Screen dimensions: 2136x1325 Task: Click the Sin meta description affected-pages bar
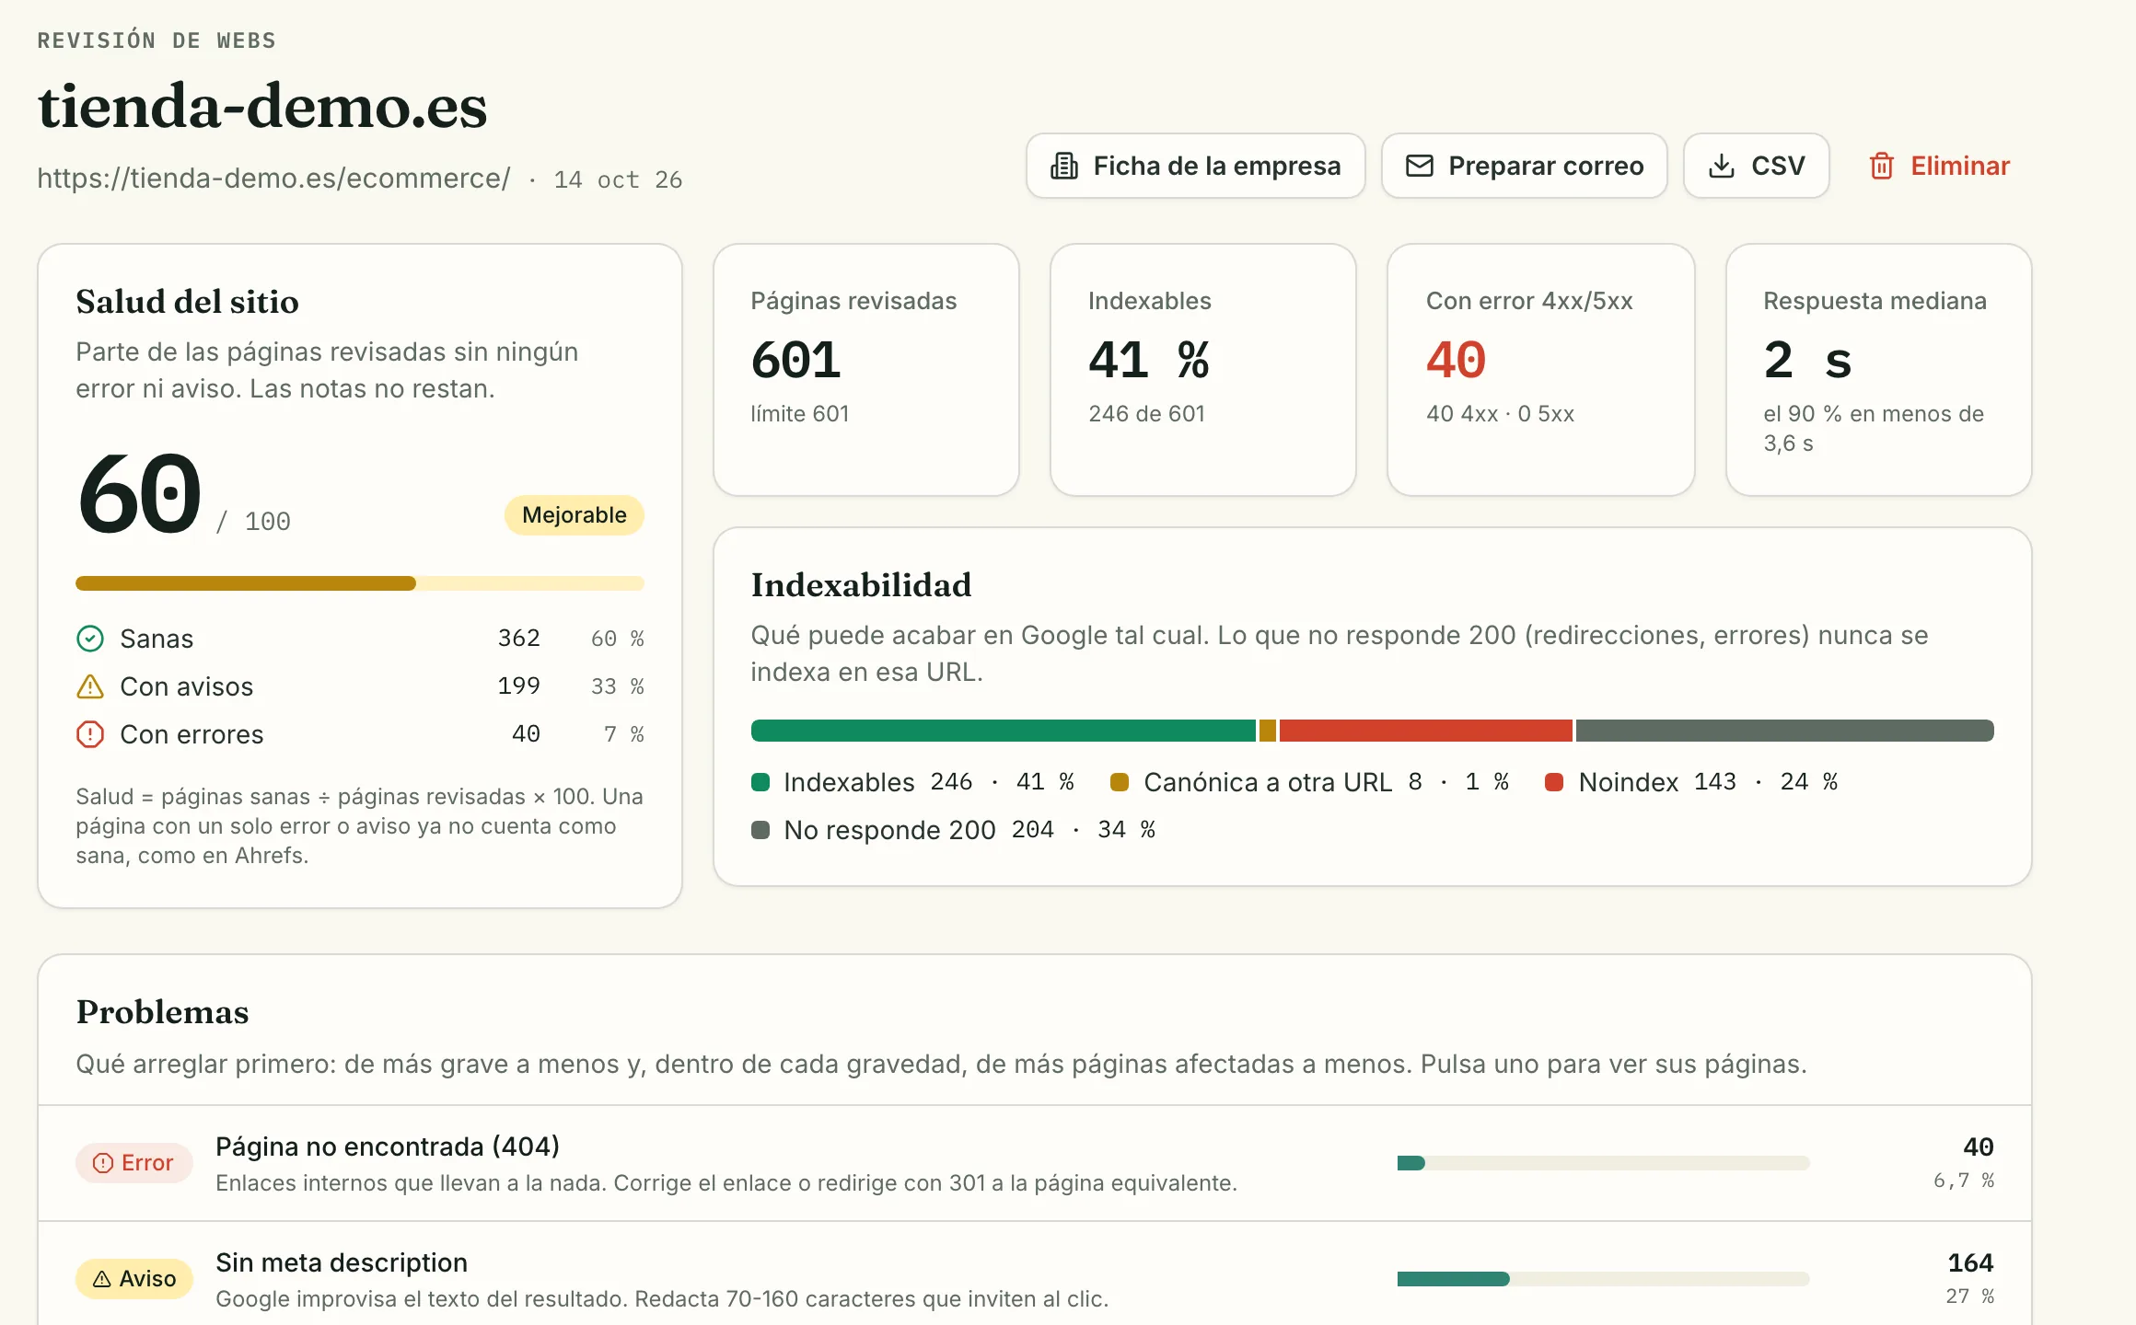pos(1604,1279)
